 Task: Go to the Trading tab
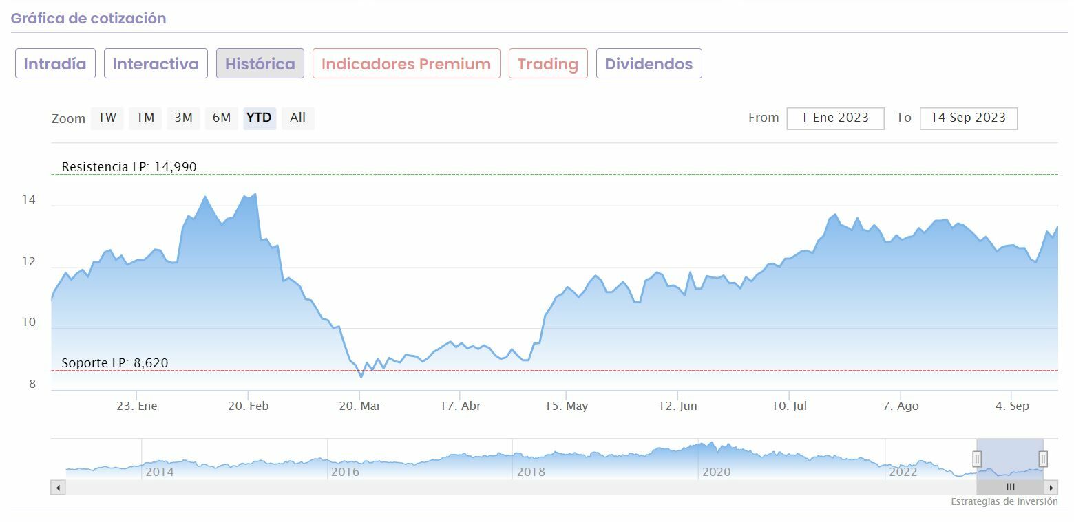tap(548, 64)
